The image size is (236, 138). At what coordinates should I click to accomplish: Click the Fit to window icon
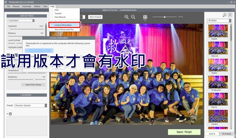[145, 17]
